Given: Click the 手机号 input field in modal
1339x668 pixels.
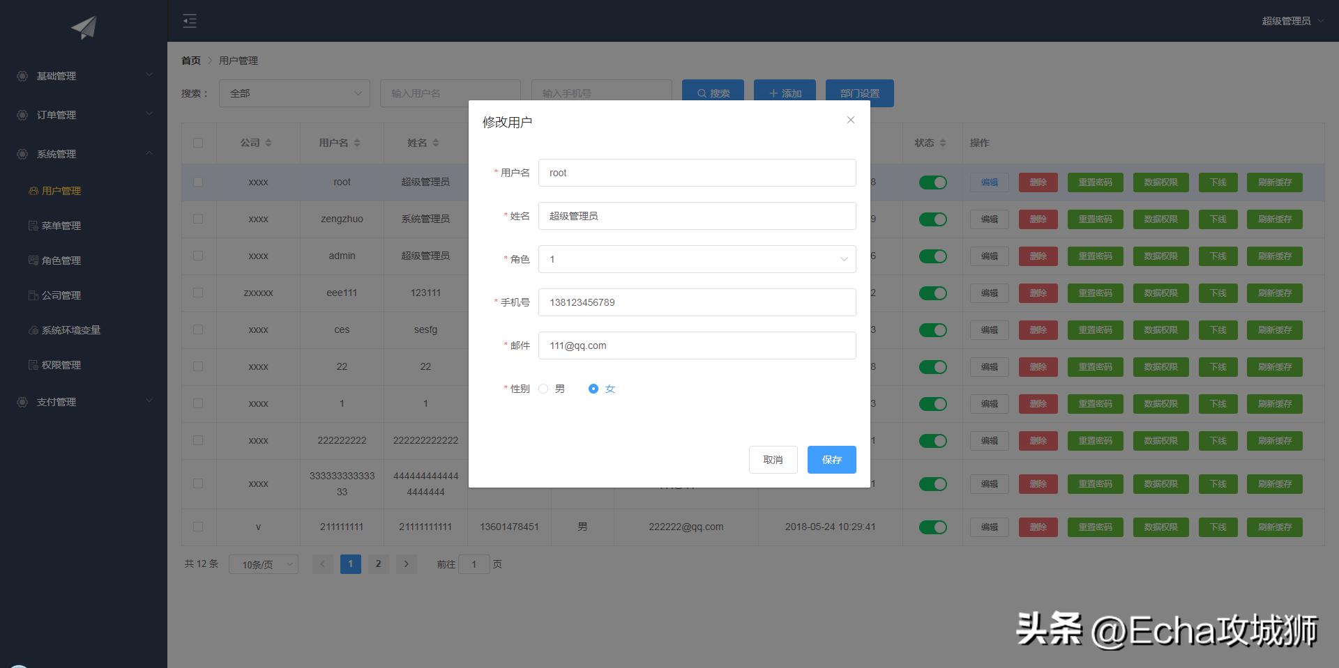Looking at the screenshot, I should point(696,302).
